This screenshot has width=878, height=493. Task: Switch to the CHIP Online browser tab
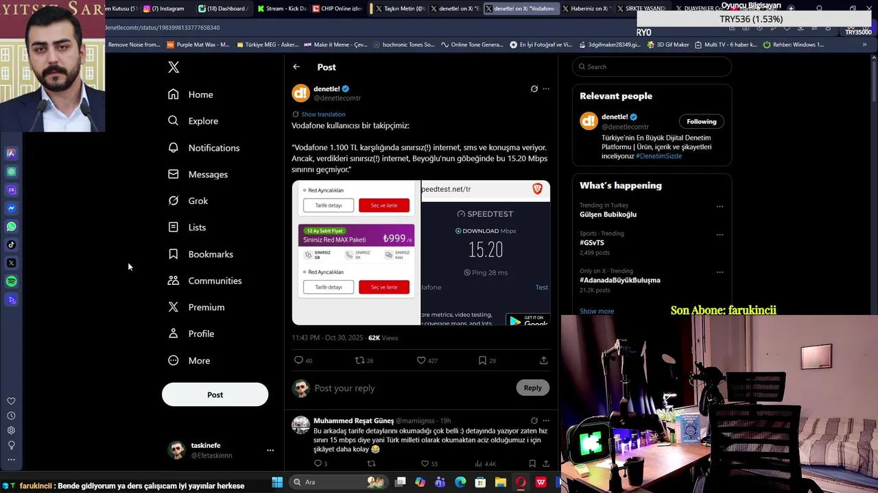tap(337, 9)
